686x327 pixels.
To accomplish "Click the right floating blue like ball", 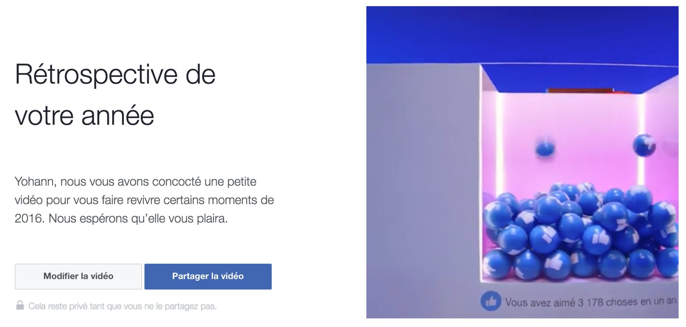I will pyautogui.click(x=644, y=145).
